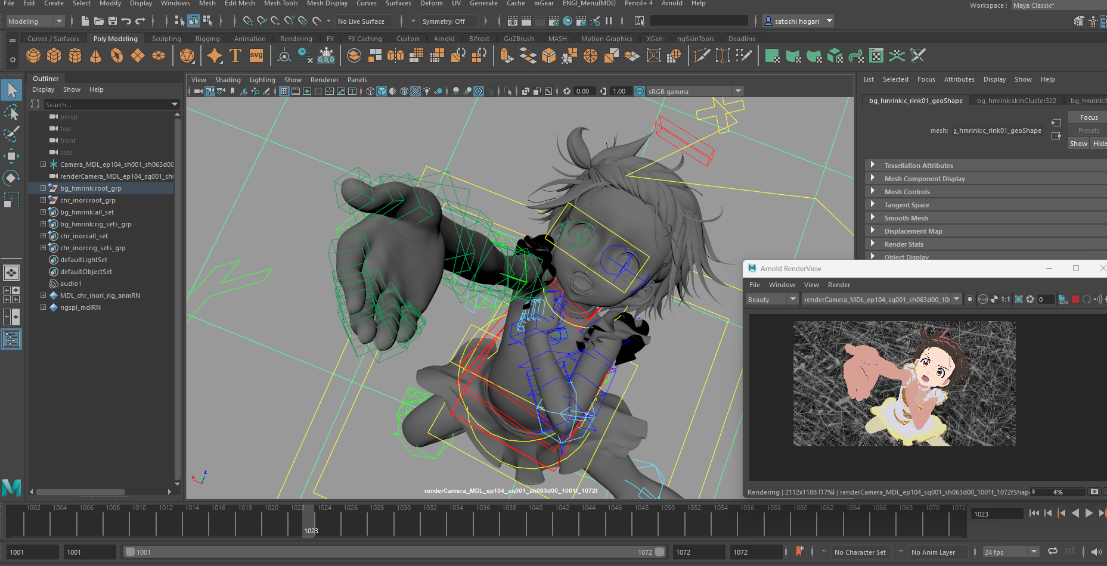Viewport: 1107px width, 566px height.
Task: Stop the render in Arnold RenderView
Action: 1075,300
